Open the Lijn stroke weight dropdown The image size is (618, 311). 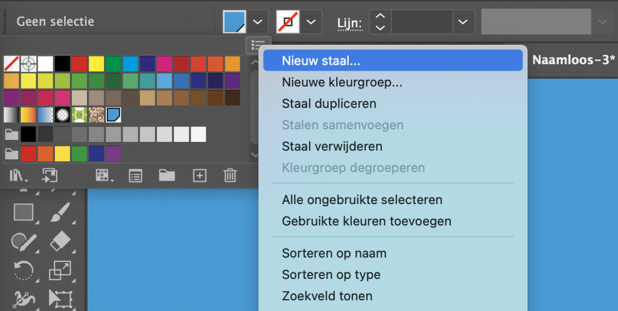[463, 22]
